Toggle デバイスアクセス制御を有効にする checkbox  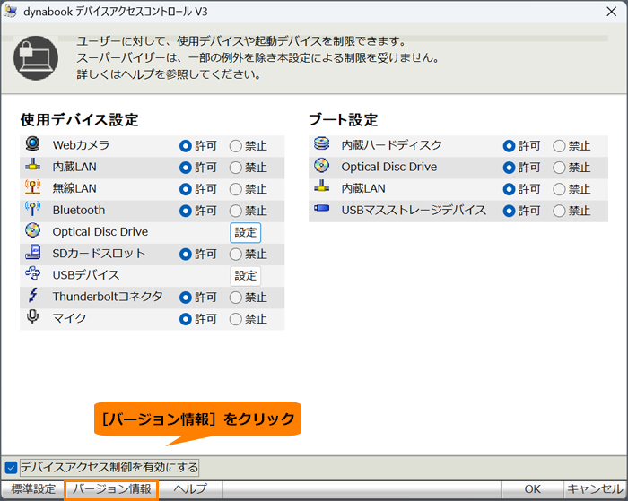(11, 467)
